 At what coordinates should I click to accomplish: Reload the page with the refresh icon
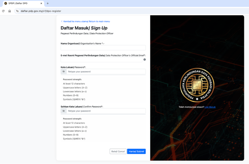tap(3, 11)
